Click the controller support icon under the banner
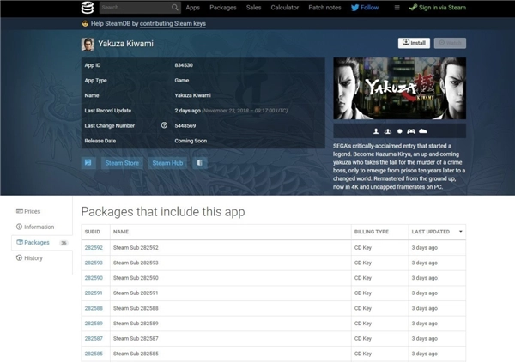The width and height of the screenshot is (515, 363). click(411, 131)
